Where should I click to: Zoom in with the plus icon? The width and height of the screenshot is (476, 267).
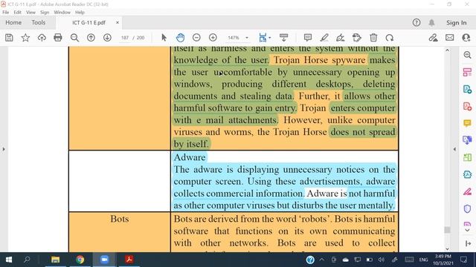pyautogui.click(x=213, y=38)
